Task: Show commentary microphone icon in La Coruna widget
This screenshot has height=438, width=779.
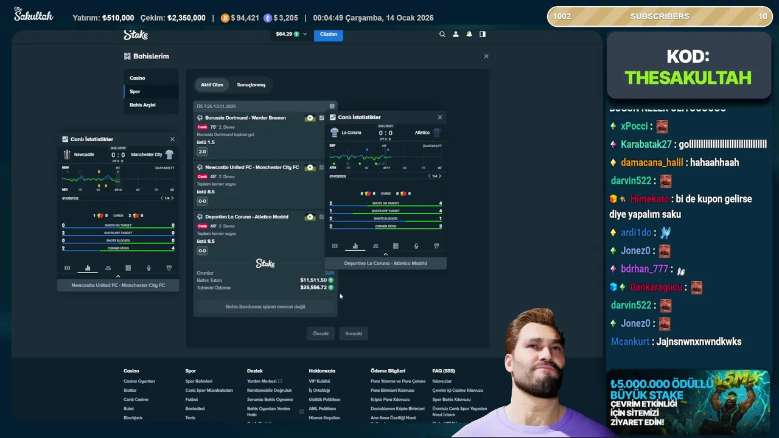Action: click(x=416, y=246)
